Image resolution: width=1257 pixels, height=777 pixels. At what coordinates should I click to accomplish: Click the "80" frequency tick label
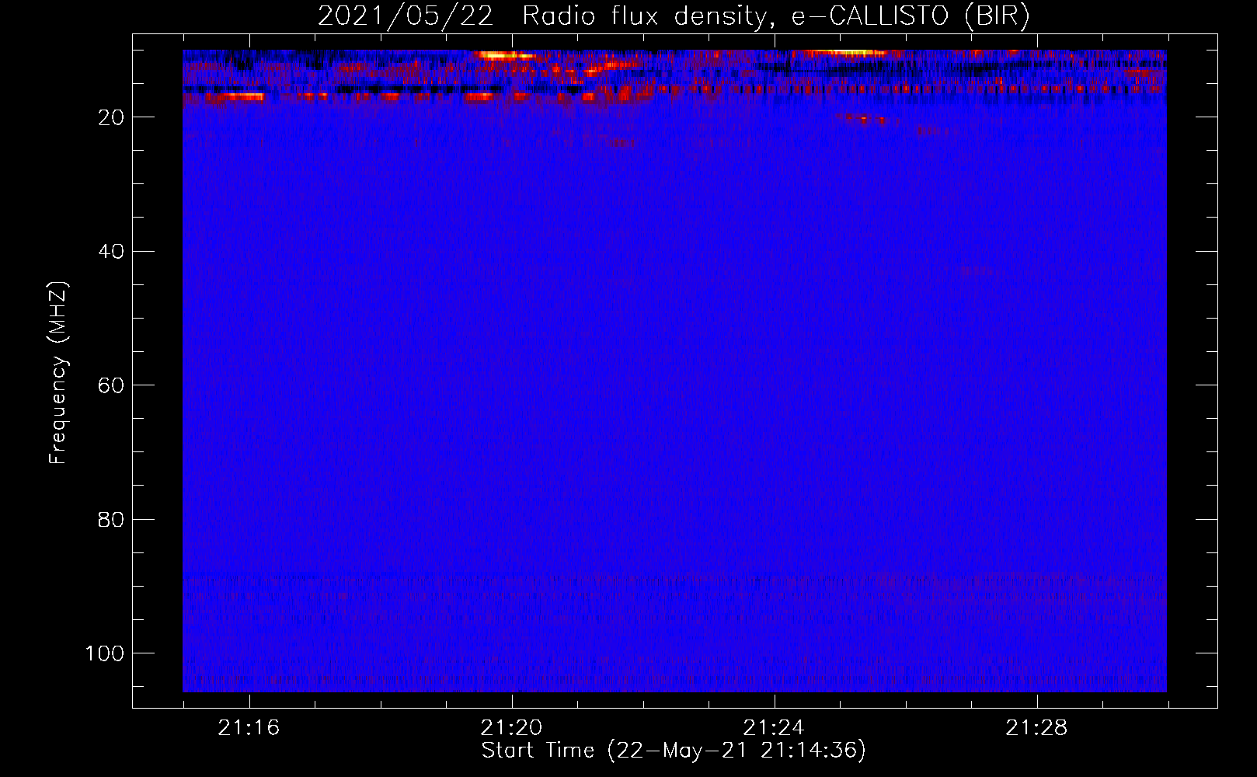111,519
